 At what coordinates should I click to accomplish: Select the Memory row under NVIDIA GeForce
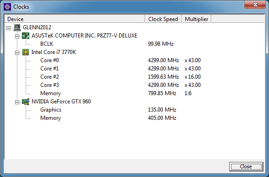[x=51, y=118]
